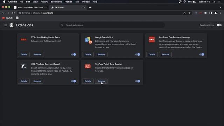
Task: Remove the BTRoblox extension
Action: coord(37,55)
